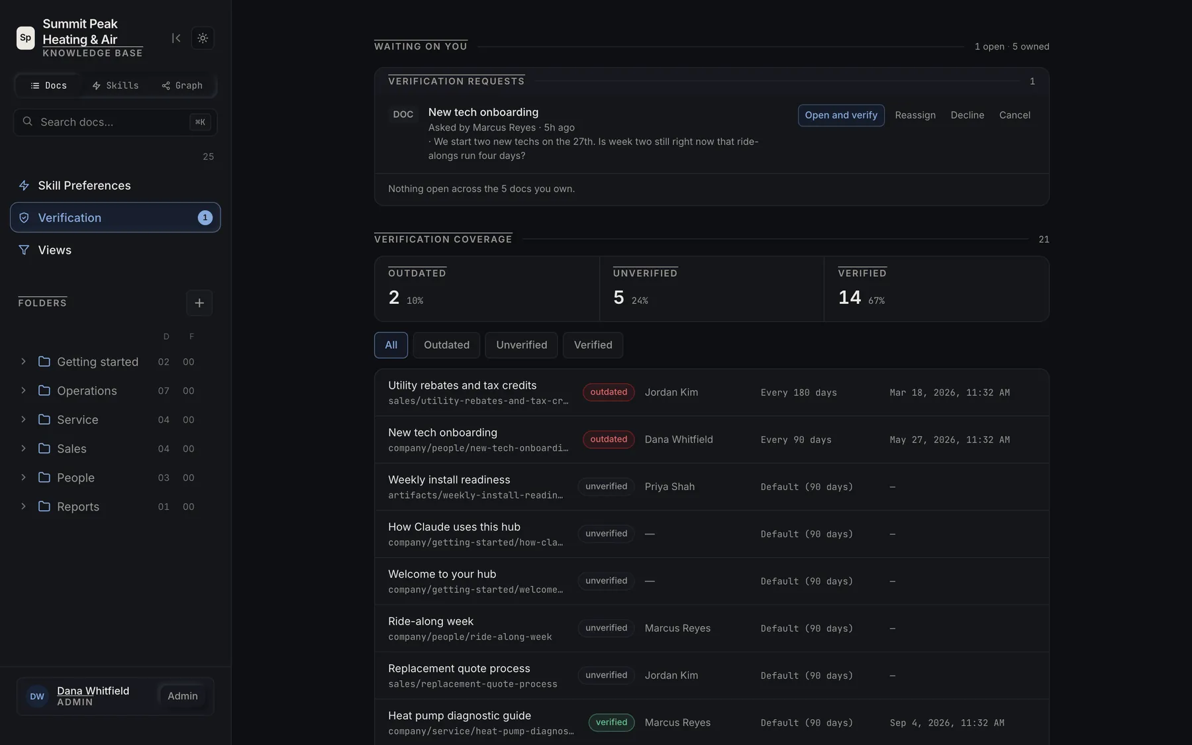Open the Weekly install readiness row
The height and width of the screenshot is (745, 1192).
pos(712,487)
